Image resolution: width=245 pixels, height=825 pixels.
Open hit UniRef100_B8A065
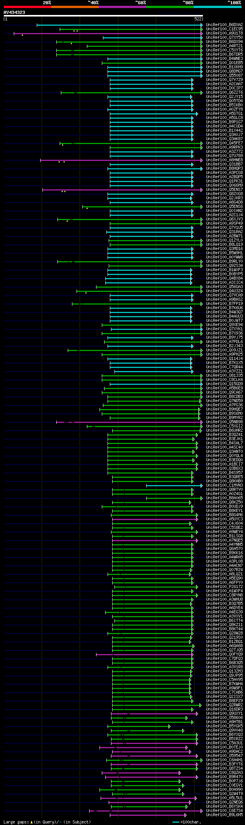pyautogui.click(x=224, y=498)
